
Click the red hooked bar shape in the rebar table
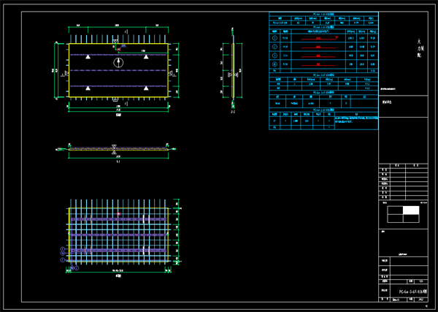pyautogui.click(x=319, y=38)
